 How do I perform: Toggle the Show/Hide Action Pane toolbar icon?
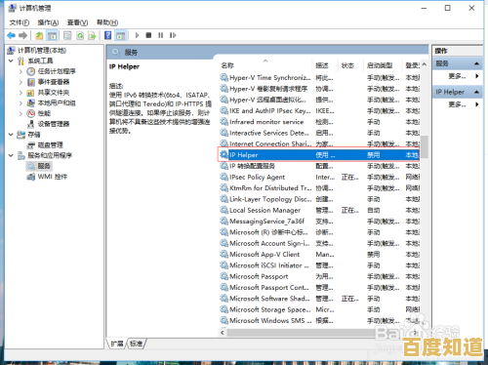pos(120,35)
